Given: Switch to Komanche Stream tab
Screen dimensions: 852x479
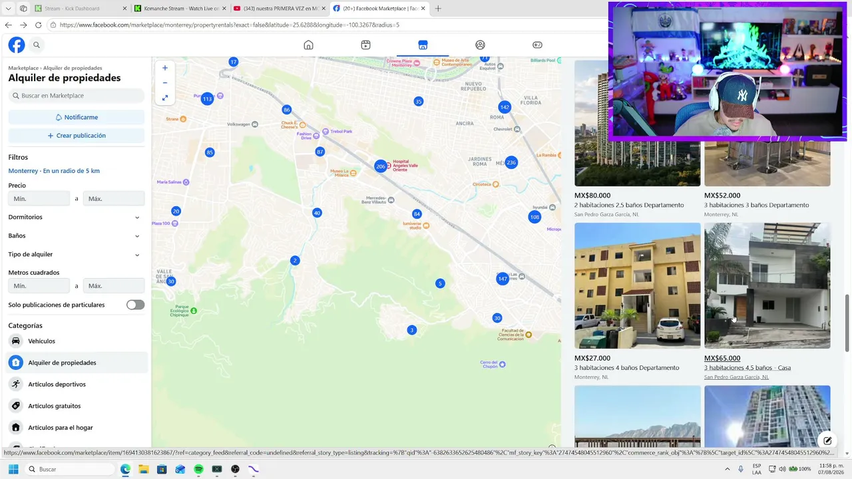Looking at the screenshot, I should click(179, 9).
